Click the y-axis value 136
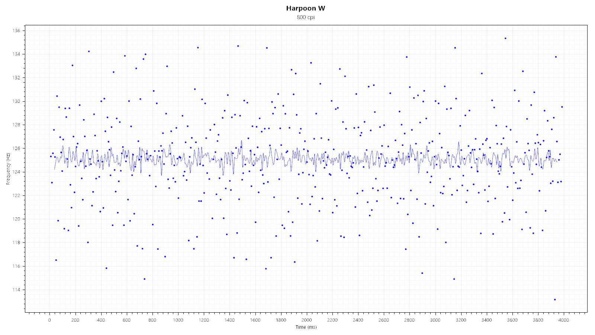The height and width of the screenshot is (335, 595). point(16,31)
